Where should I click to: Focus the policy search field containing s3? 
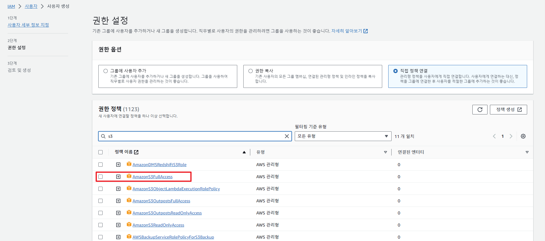point(195,136)
